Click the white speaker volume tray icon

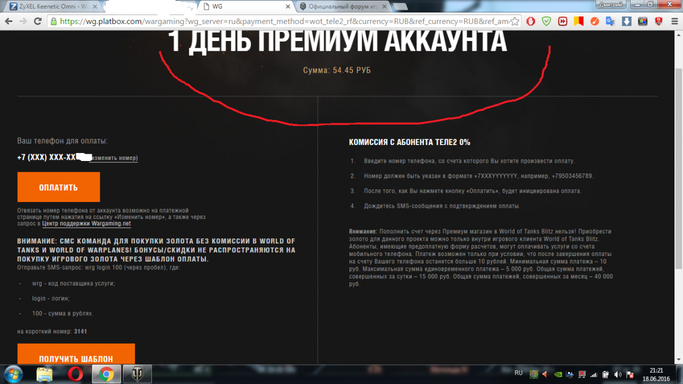tap(618, 374)
